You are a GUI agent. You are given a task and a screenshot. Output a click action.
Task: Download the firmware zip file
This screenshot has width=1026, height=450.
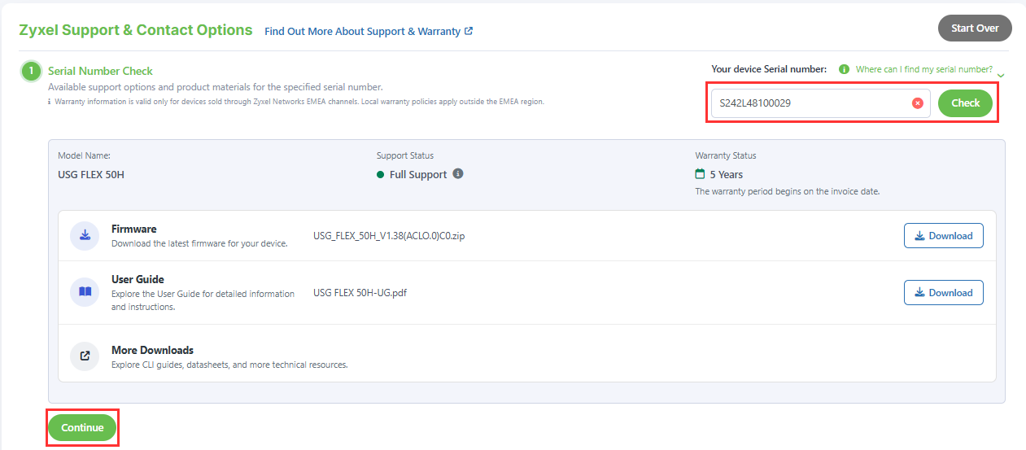pos(944,236)
